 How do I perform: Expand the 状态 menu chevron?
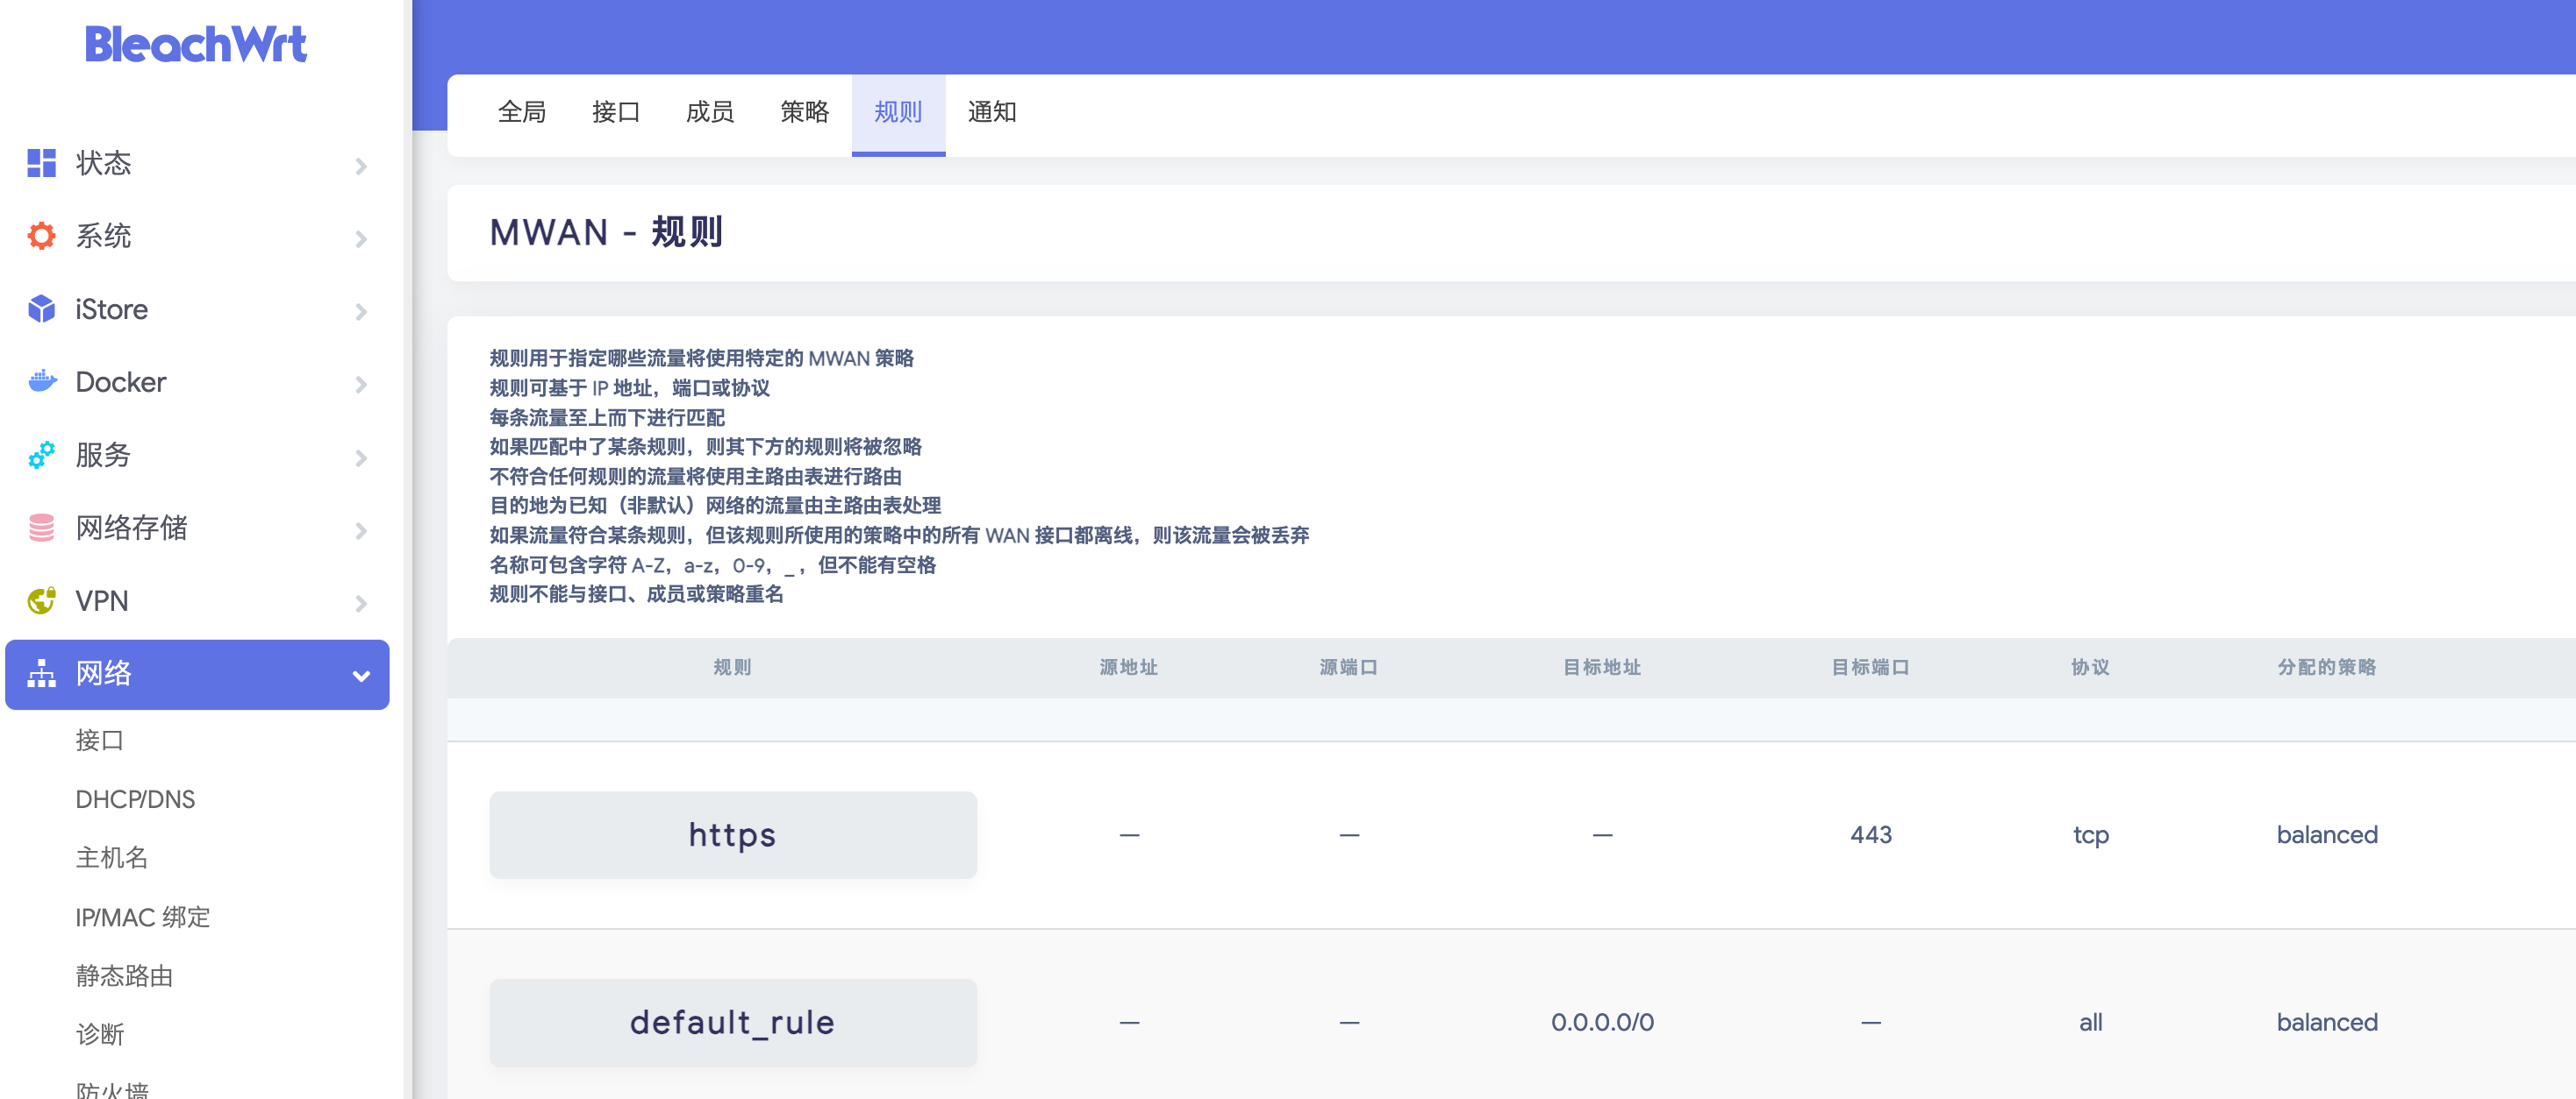coord(361,166)
